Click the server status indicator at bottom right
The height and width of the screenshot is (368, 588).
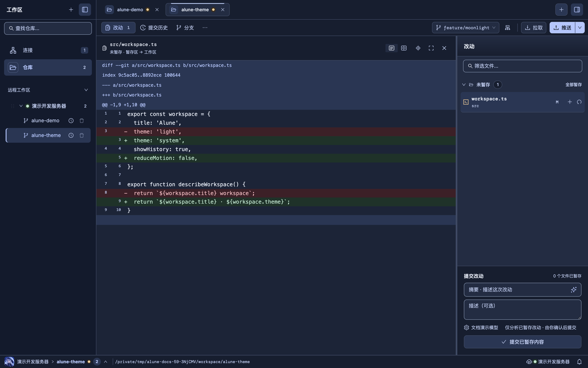click(x=548, y=362)
